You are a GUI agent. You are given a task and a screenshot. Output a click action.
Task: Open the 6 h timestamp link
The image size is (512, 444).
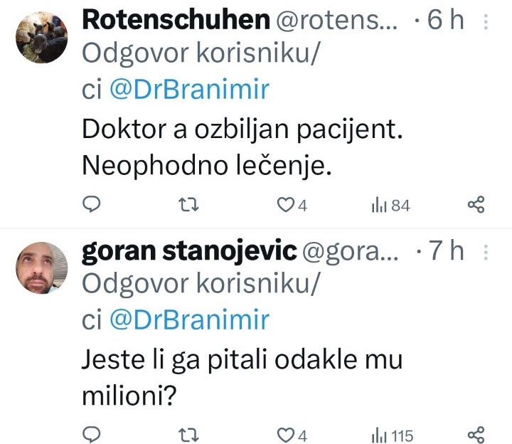(x=445, y=20)
